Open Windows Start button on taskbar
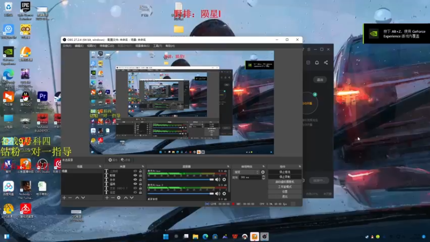The height and width of the screenshot is (242, 430). pos(166,237)
